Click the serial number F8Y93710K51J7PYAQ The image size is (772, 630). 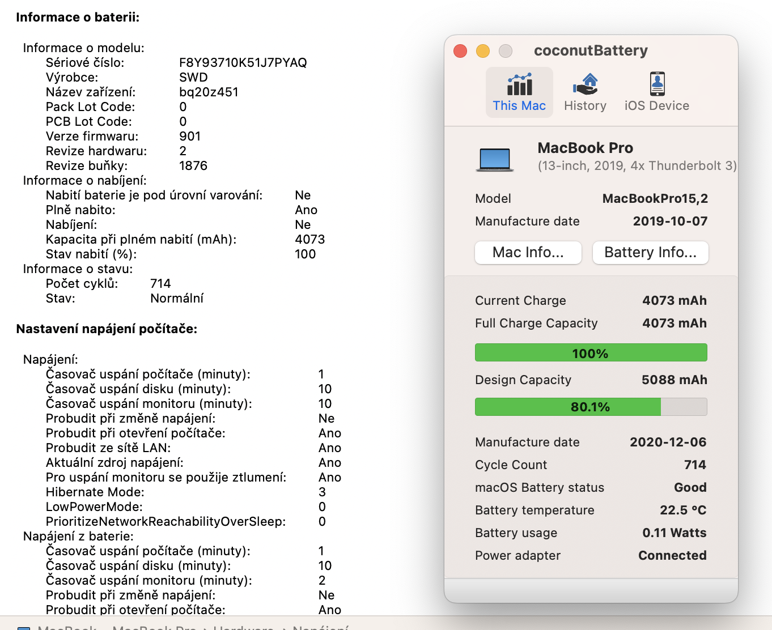[243, 63]
